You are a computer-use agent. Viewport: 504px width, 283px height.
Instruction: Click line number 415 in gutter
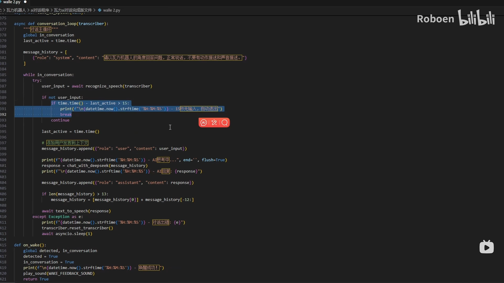tap(3, 245)
